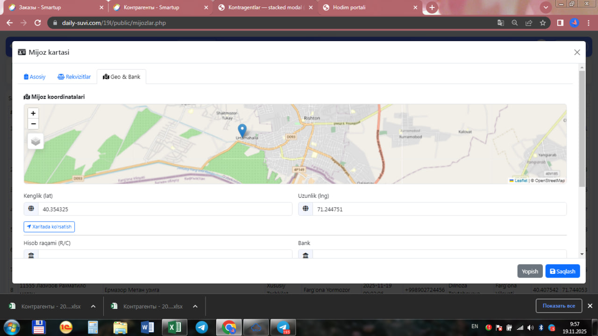Open the Rekvizitlar tab

(x=74, y=77)
